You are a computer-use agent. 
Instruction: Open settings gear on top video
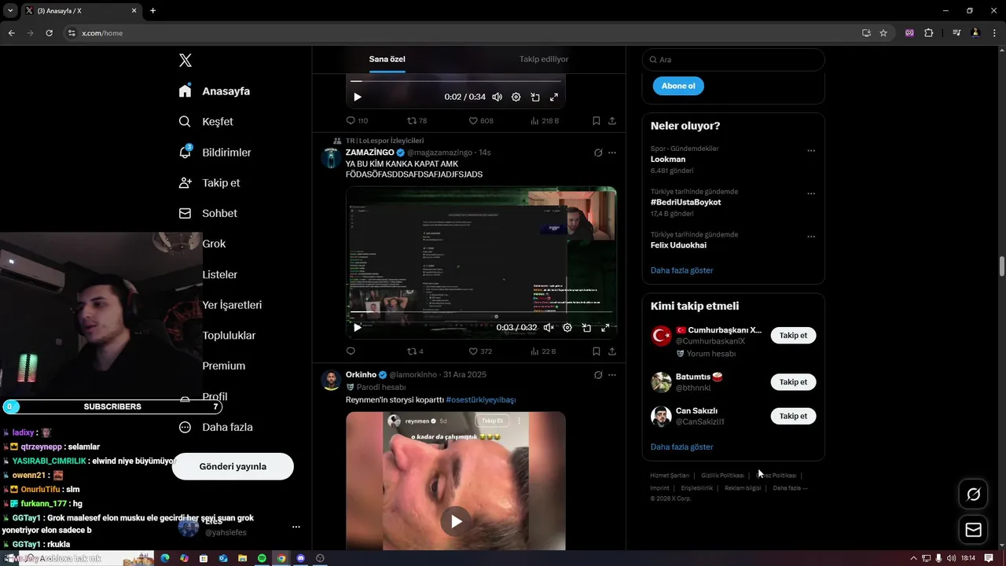coord(516,97)
